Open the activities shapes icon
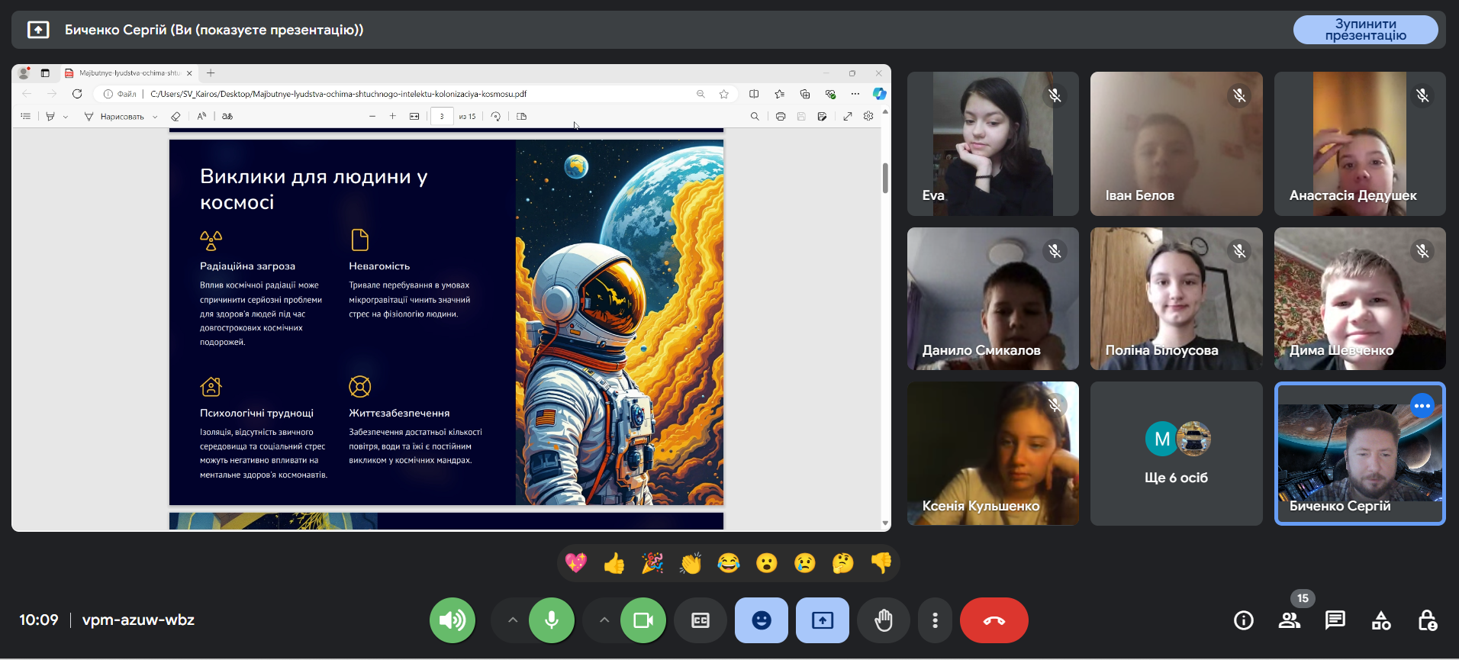Viewport: 1459px width, 660px height. (x=1380, y=620)
